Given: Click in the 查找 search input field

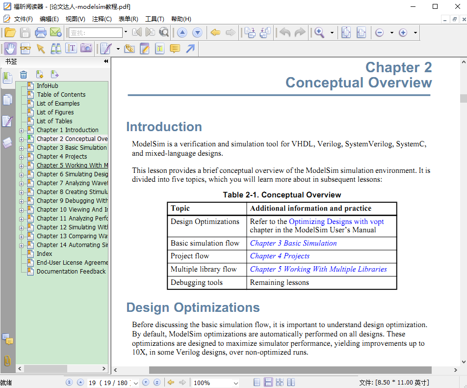Looking at the screenshot, I should [95, 33].
